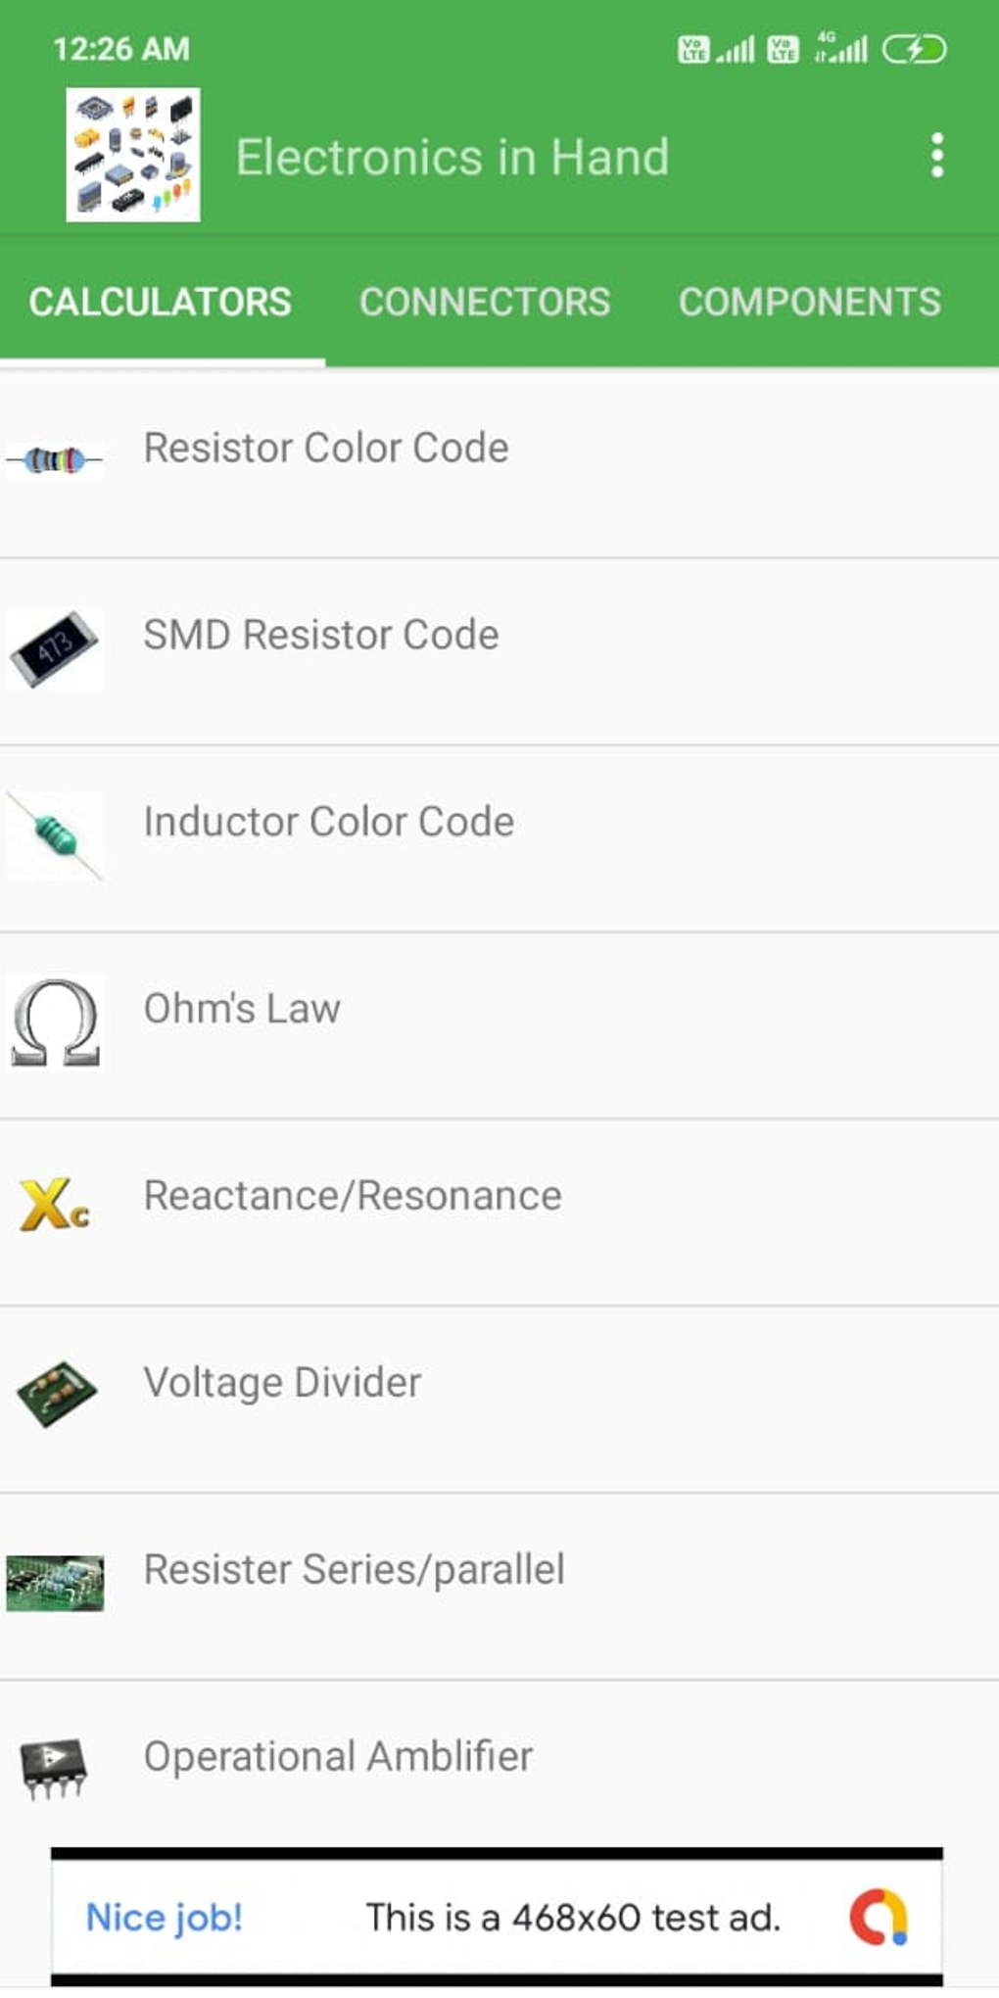
Task: Click the Nice job! ad link
Action: click(x=165, y=1917)
